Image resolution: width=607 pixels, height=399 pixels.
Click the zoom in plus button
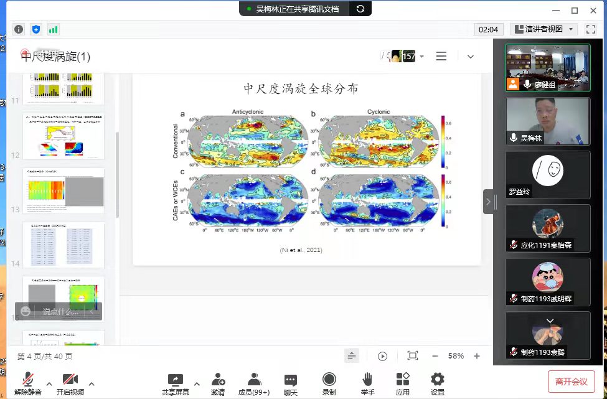[477, 356]
